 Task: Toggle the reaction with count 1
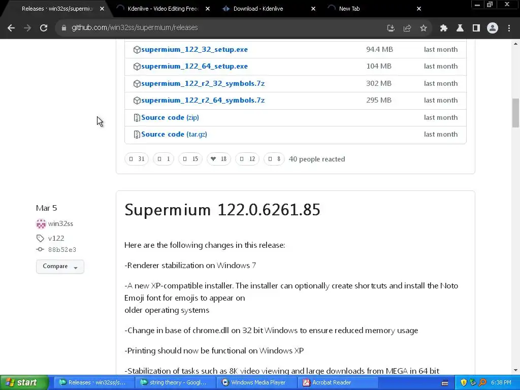(164, 159)
